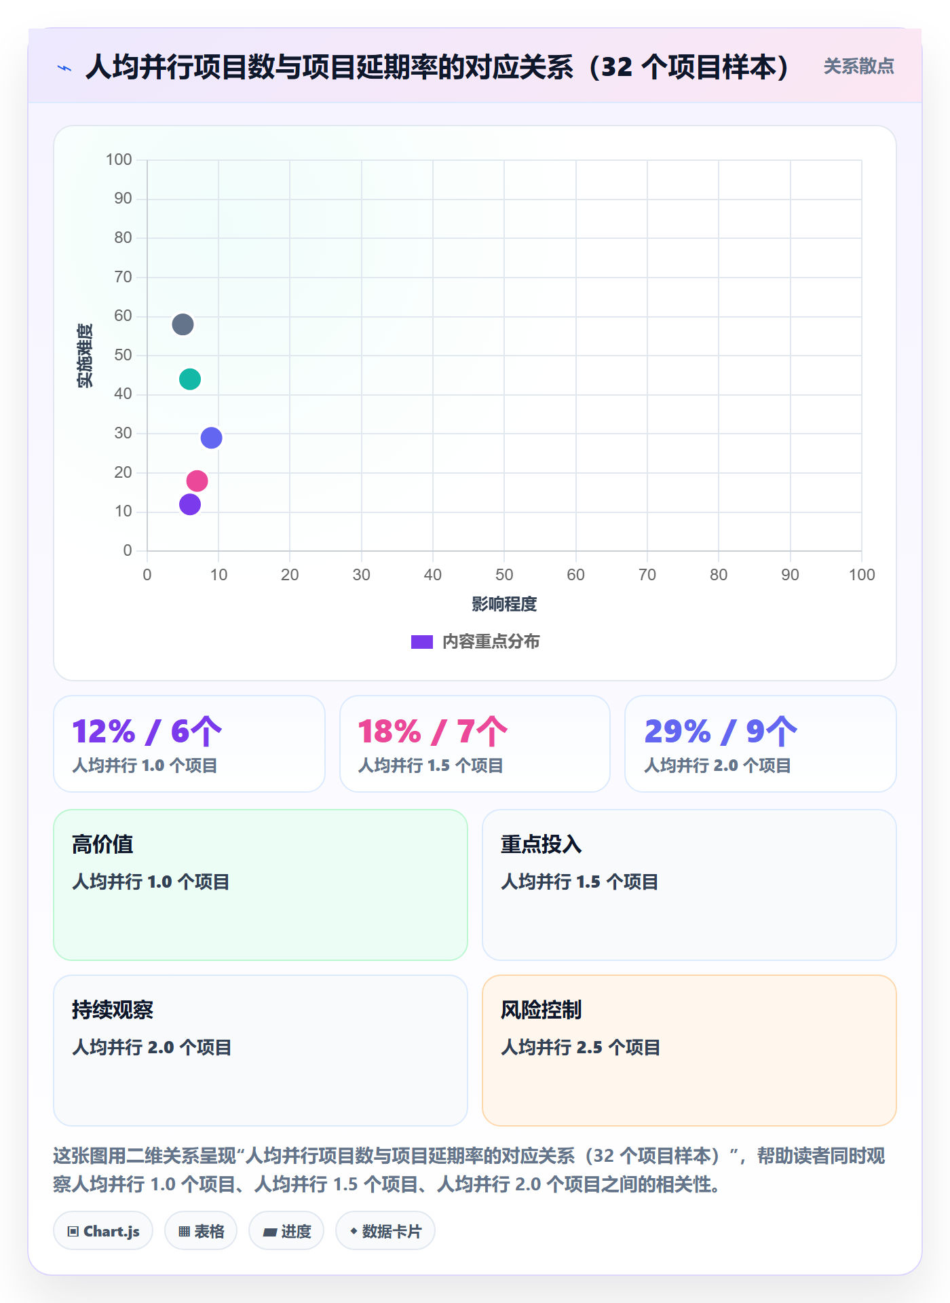Click the x-axis tick label 50
The width and height of the screenshot is (950, 1303).
[x=504, y=575]
